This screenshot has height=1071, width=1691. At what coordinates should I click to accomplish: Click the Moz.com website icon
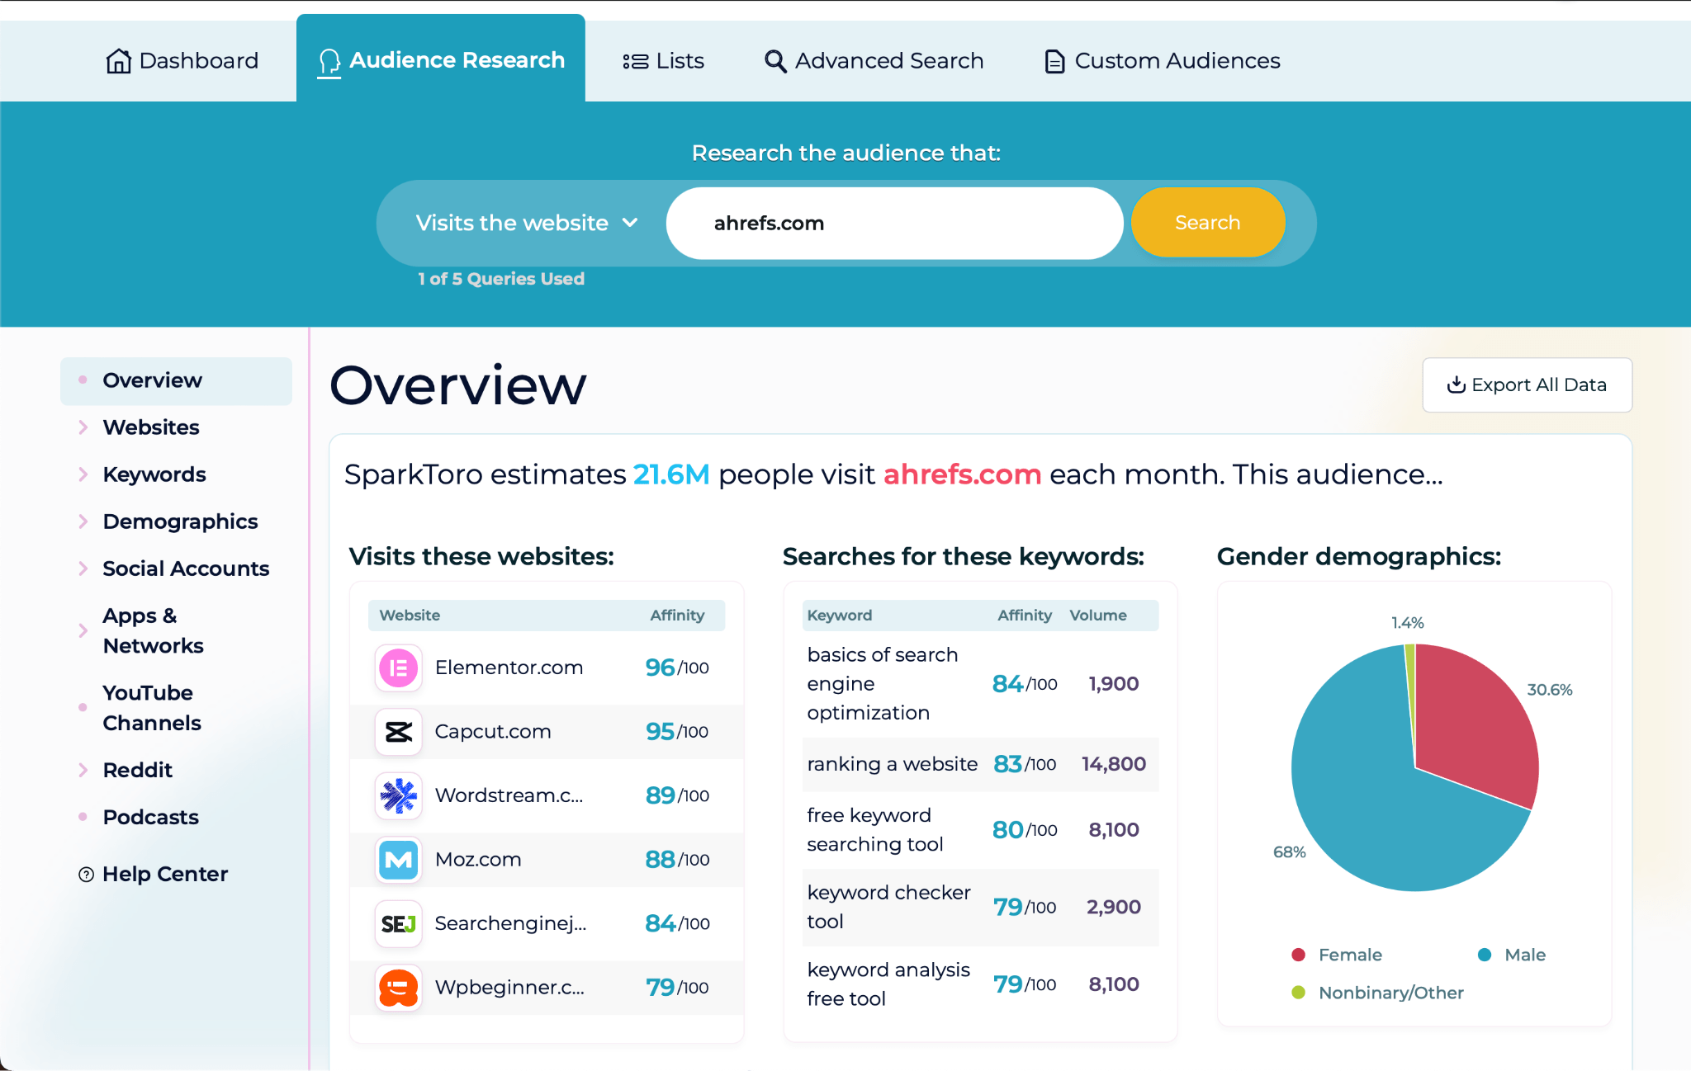(398, 860)
